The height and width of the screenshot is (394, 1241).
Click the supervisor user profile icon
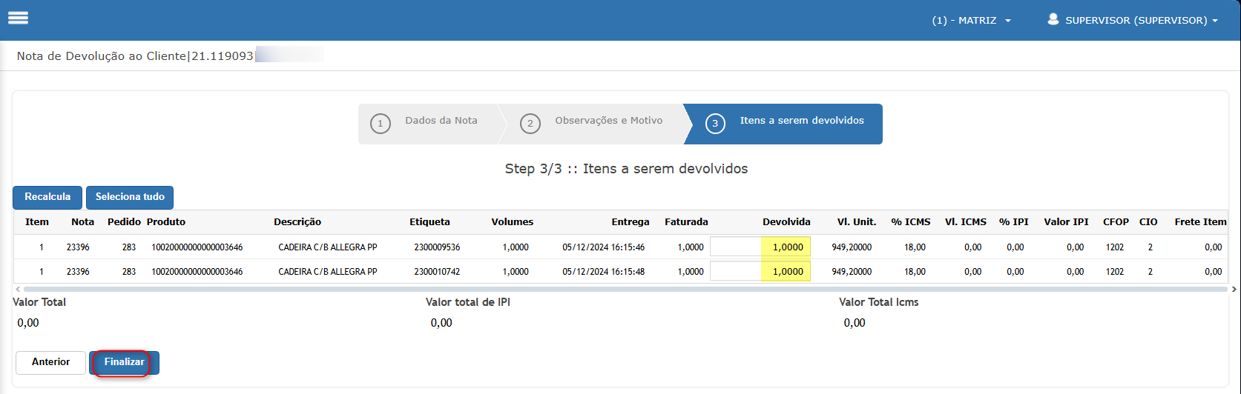[x=1053, y=20]
